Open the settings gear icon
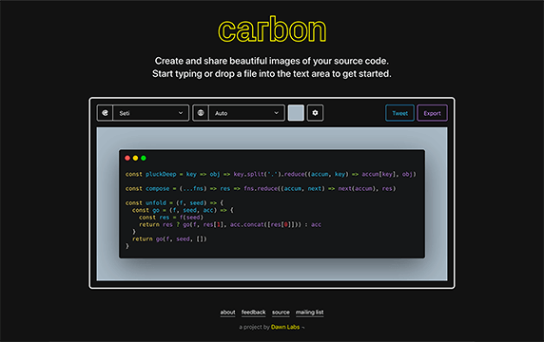The image size is (544, 342). (315, 113)
